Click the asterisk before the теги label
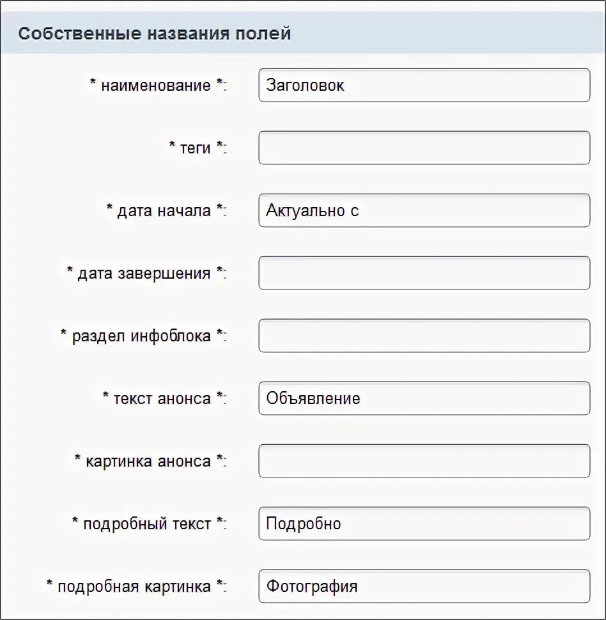This screenshot has width=606, height=620. click(x=172, y=145)
